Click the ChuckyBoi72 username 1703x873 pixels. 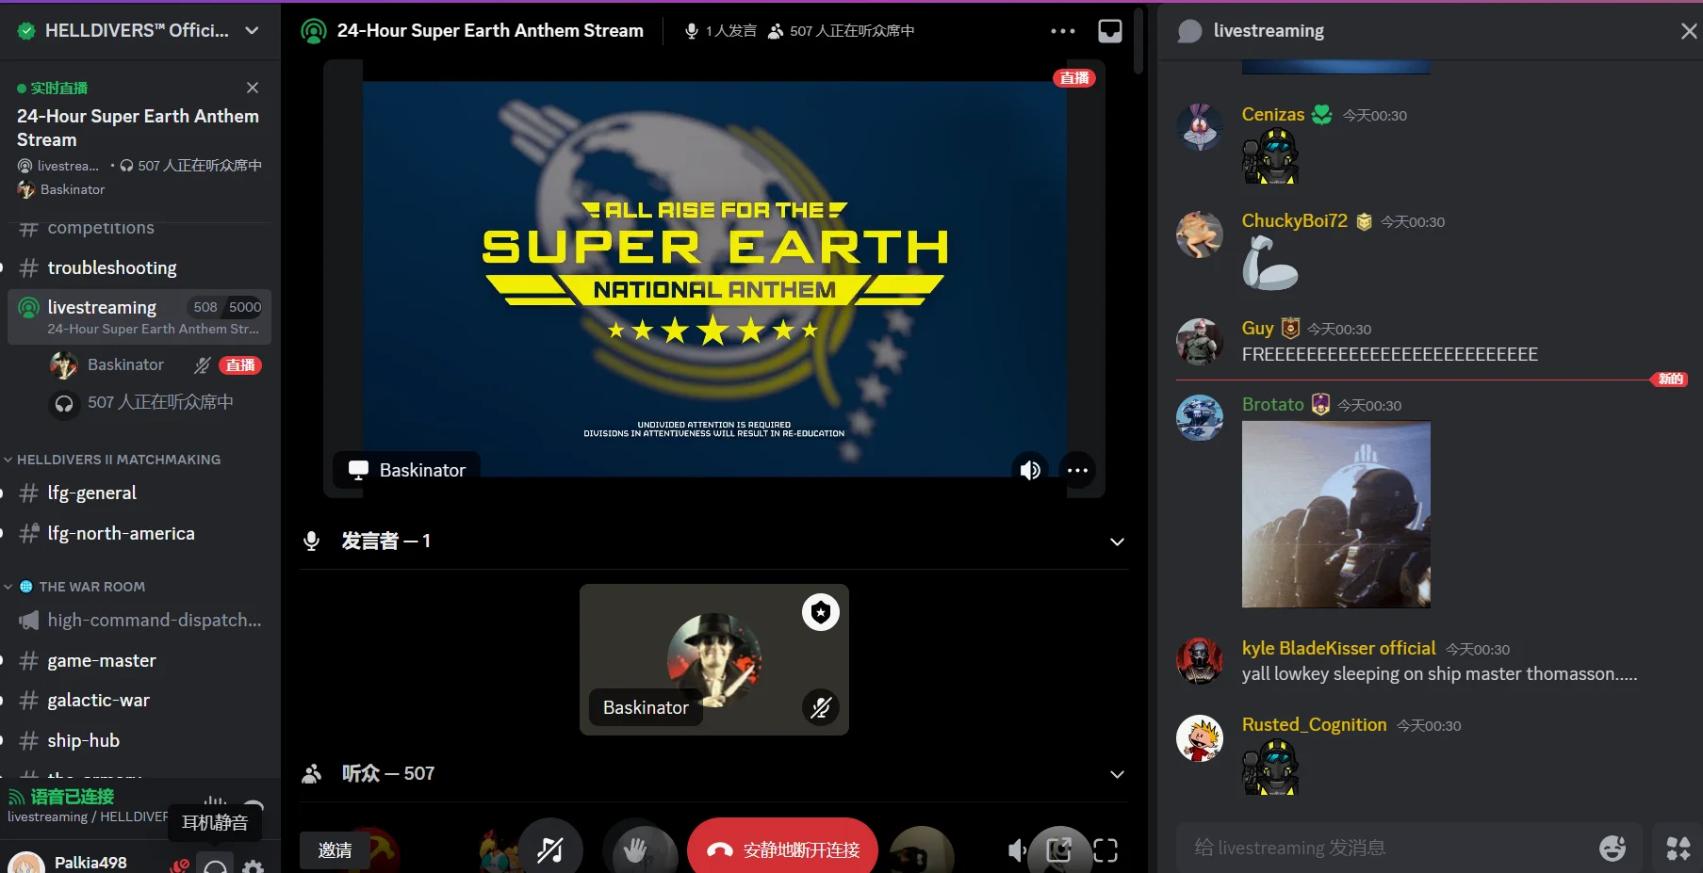1295,220
